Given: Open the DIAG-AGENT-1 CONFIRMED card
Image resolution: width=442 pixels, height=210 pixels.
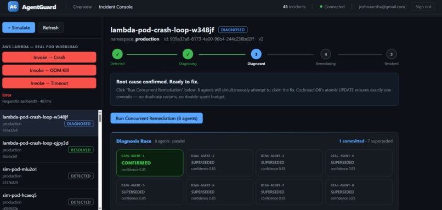Looking at the screenshot, I should tap(150, 163).
